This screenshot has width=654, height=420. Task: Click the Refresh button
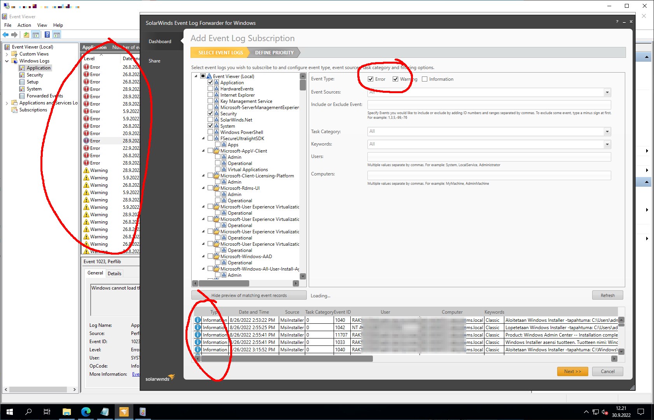[x=607, y=295]
